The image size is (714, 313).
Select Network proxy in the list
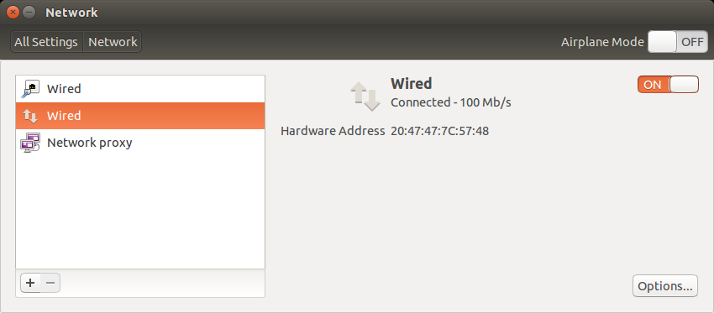point(140,143)
